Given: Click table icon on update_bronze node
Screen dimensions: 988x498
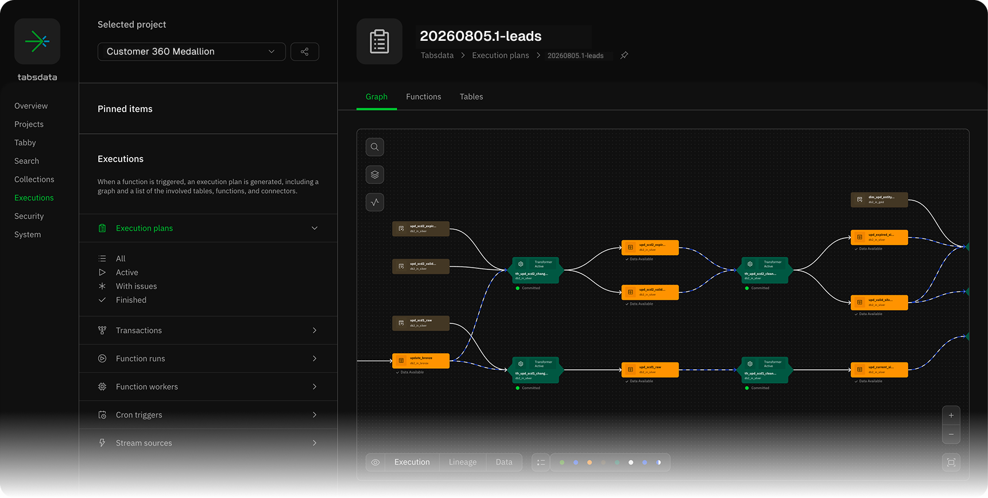Looking at the screenshot, I should pos(401,361).
